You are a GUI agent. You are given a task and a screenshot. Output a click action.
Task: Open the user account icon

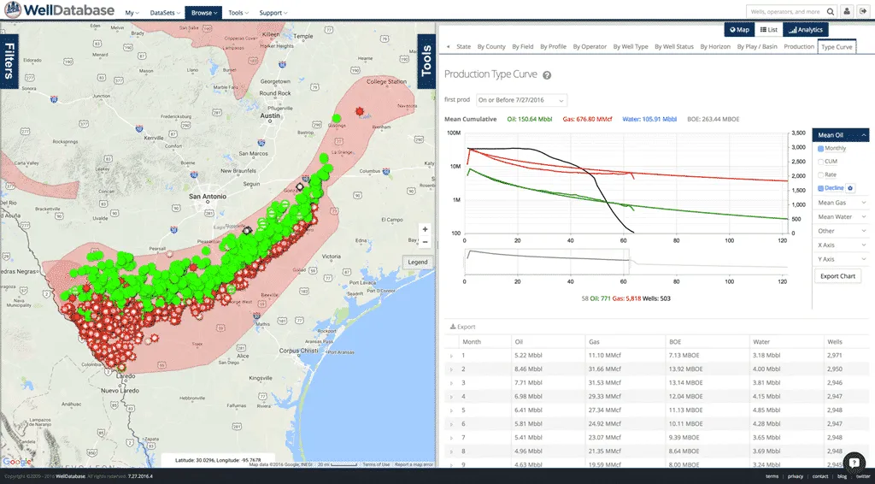click(846, 12)
